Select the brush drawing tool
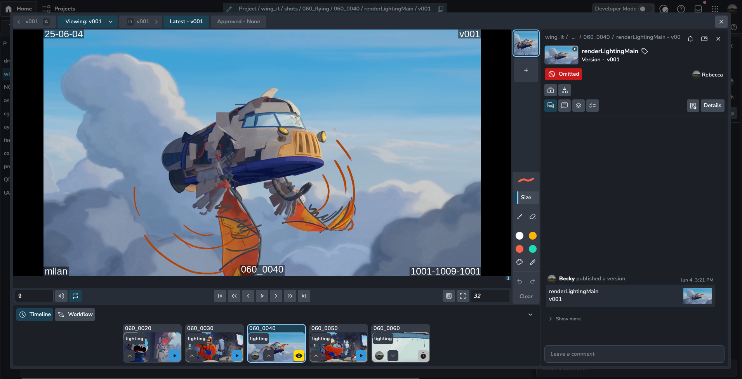Viewport: 742px width, 379px height. (x=520, y=217)
